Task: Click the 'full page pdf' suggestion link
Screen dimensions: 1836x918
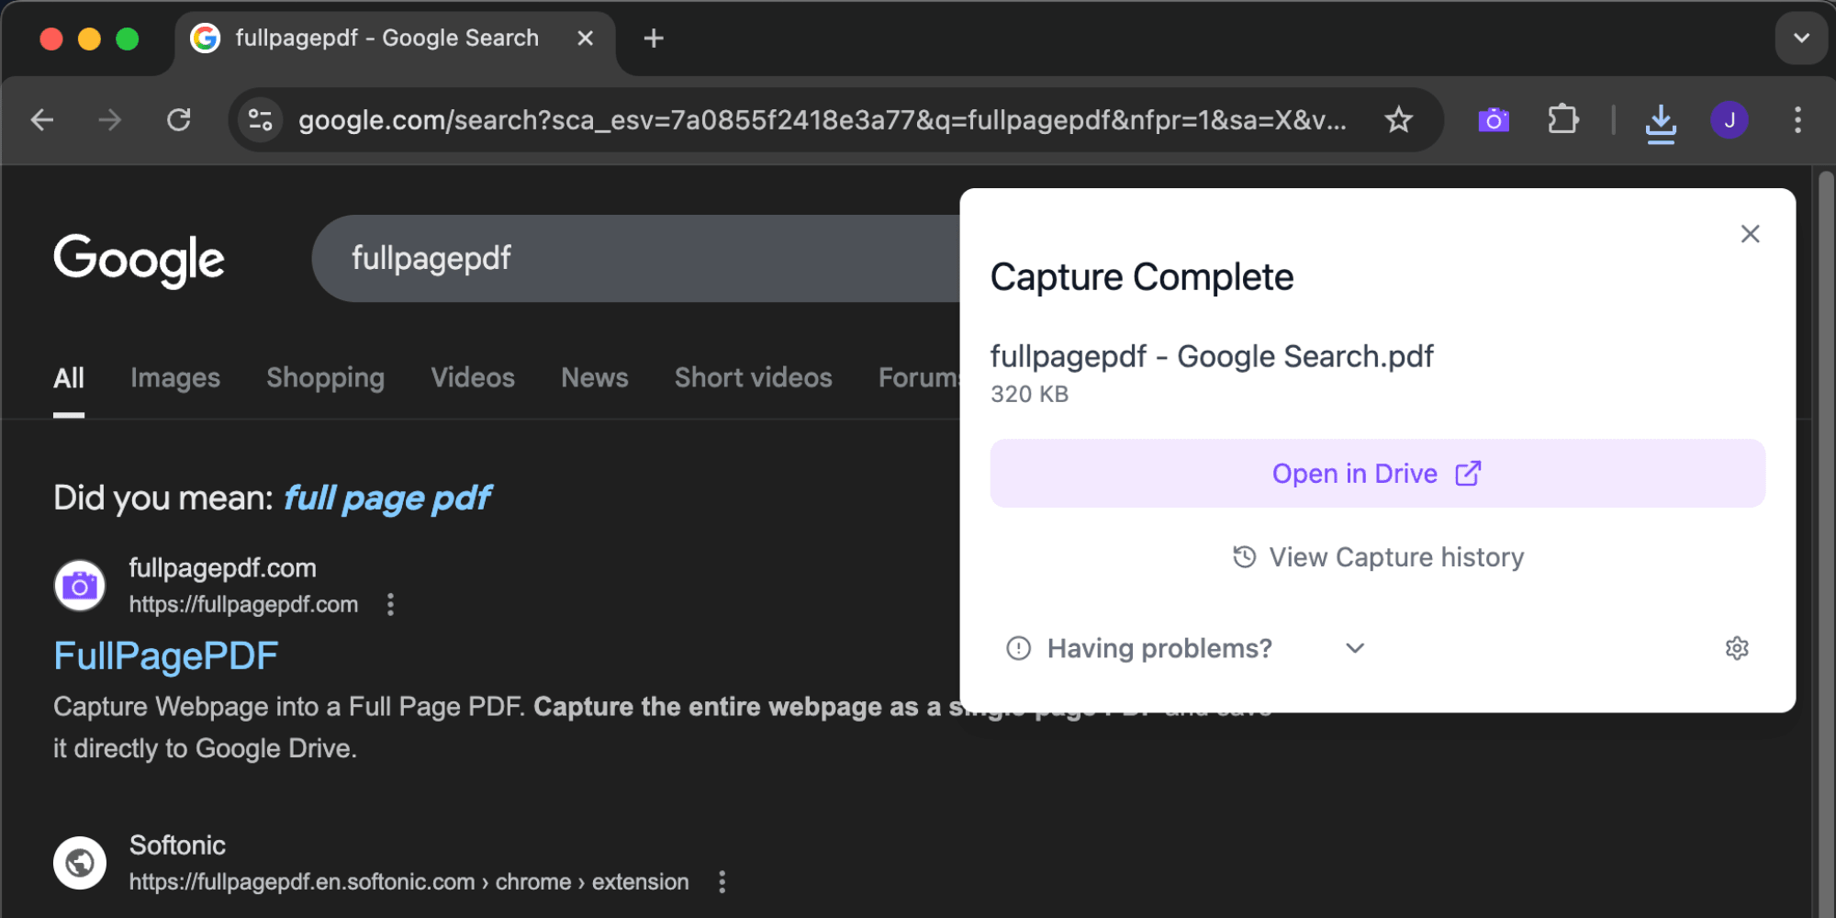Action: [386, 498]
